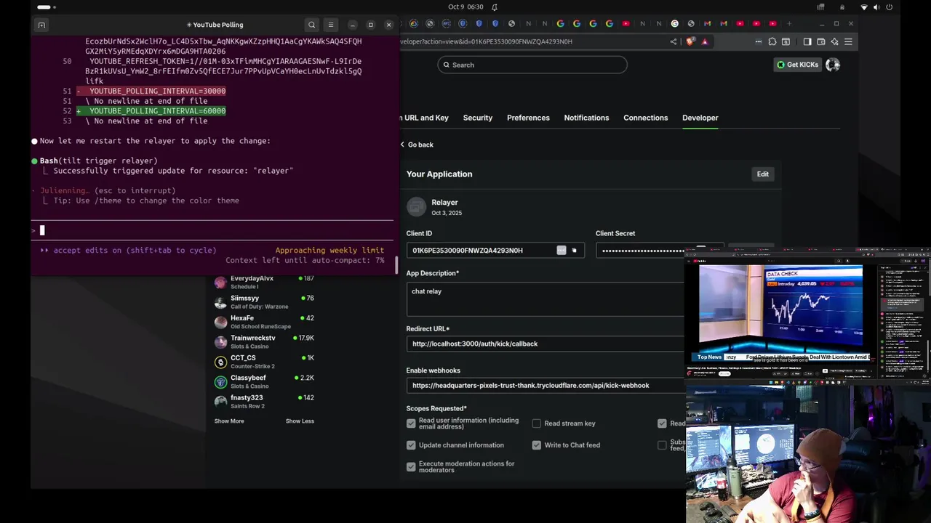The image size is (931, 523).
Task: Select the Developer settings tab
Action: [700, 118]
